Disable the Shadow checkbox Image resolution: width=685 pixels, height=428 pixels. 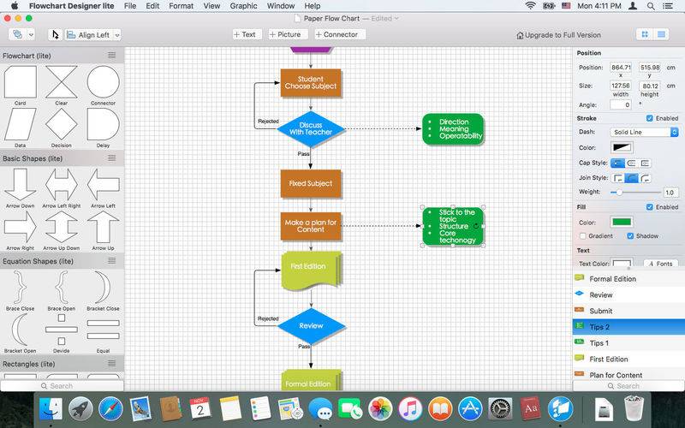point(630,236)
